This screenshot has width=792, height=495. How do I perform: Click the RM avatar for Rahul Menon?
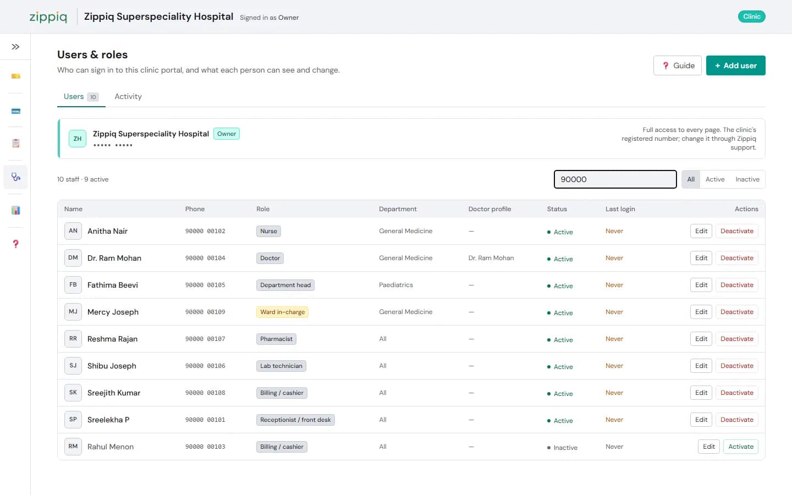[x=73, y=447]
